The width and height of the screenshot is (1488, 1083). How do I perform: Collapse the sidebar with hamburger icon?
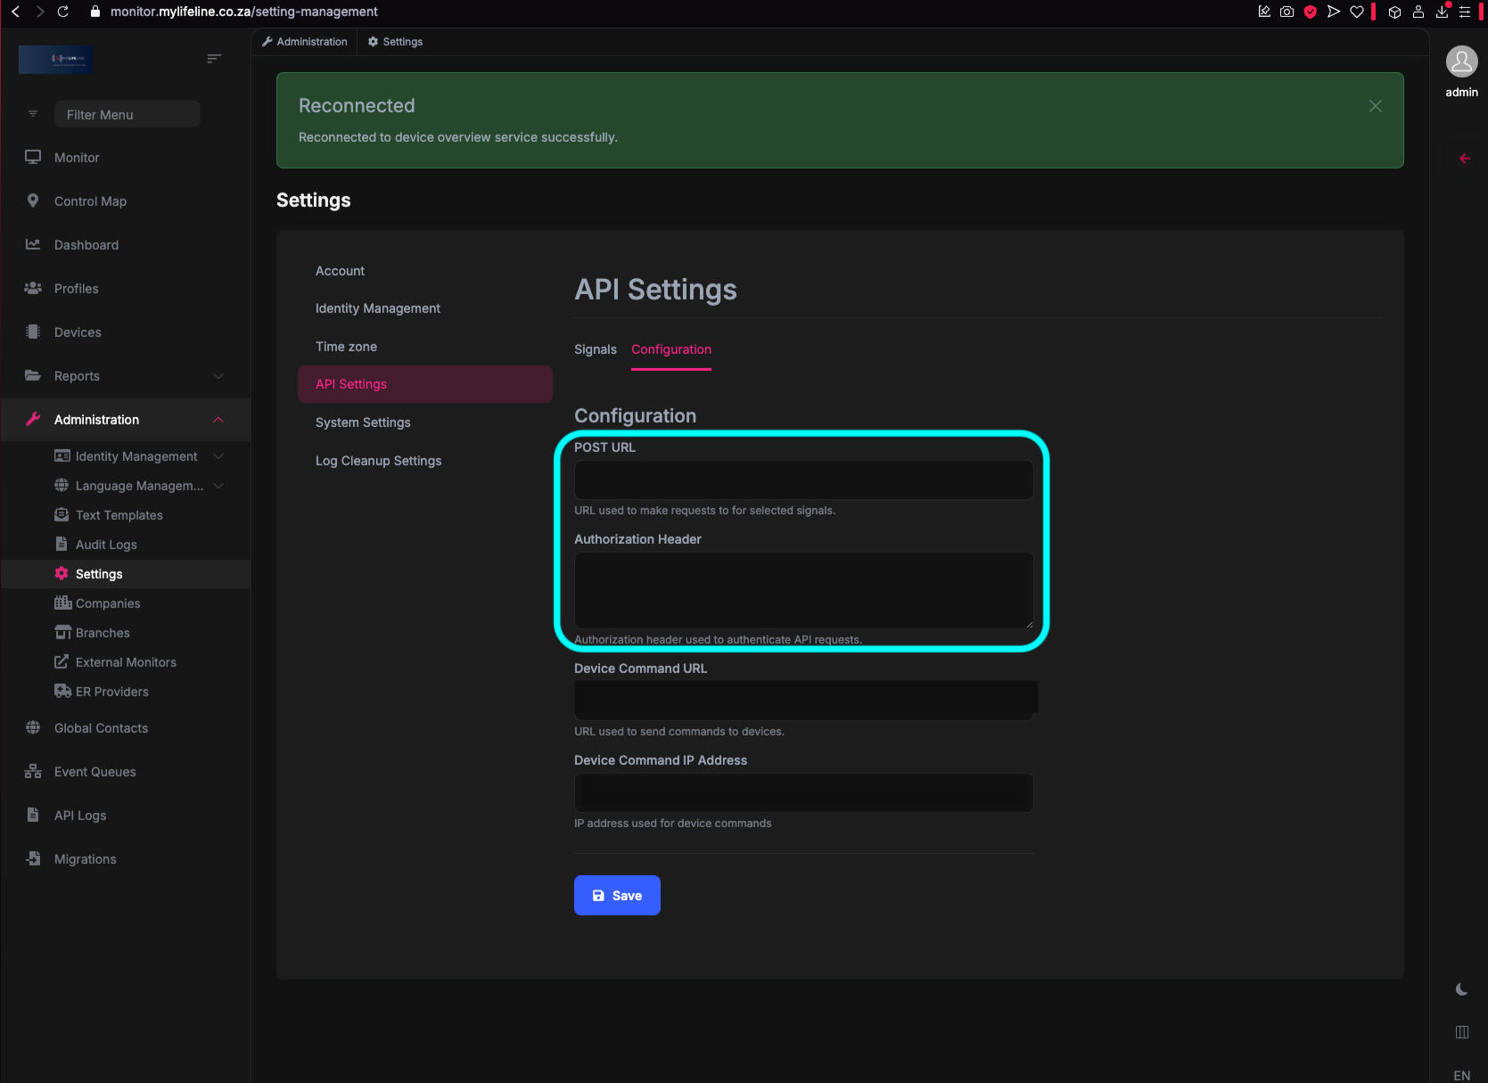pyautogui.click(x=214, y=59)
